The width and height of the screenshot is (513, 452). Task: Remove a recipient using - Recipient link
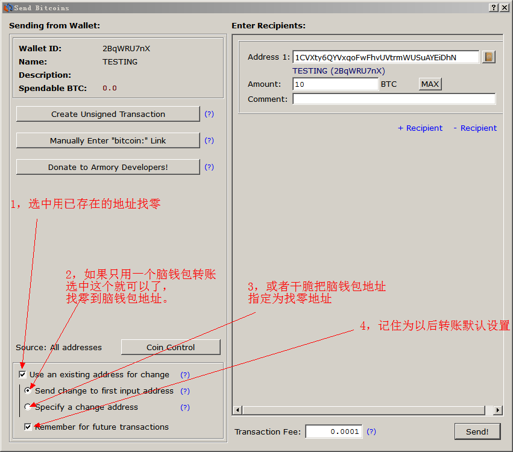tap(475, 128)
